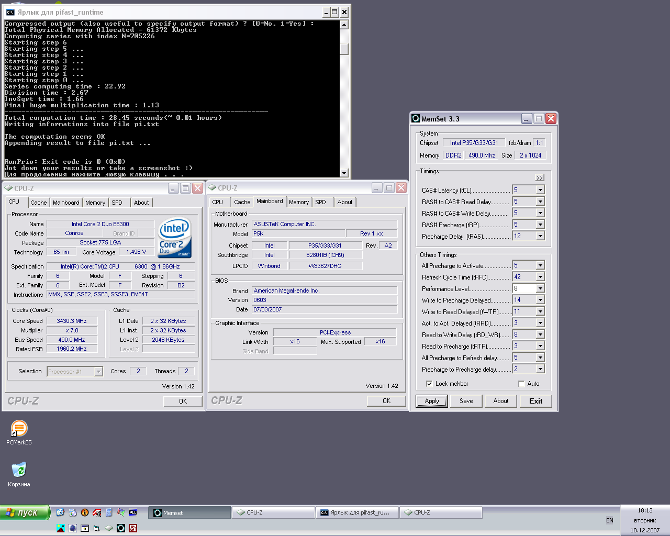This screenshot has height=536, width=670.
Task: Open the Performance Level dropdown
Action: [540, 288]
